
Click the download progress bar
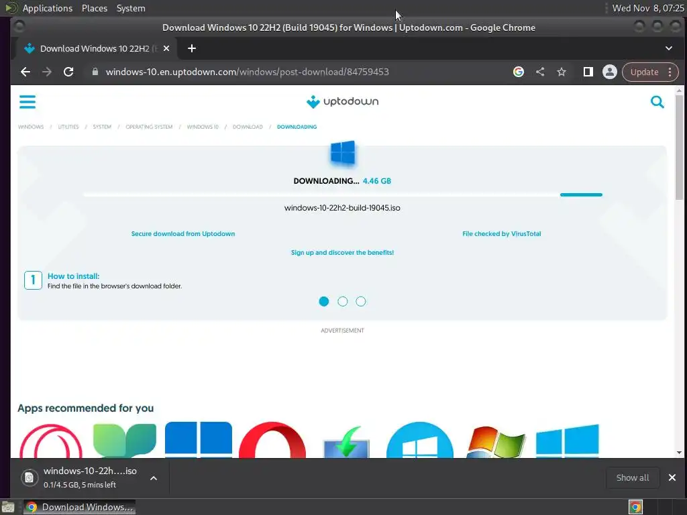[x=343, y=194]
